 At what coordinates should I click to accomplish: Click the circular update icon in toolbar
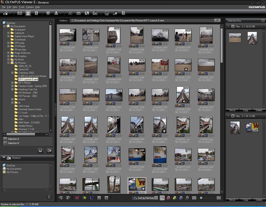click(107, 13)
